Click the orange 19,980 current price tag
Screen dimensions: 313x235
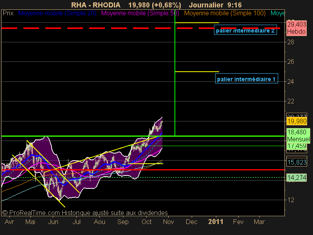coord(297,121)
